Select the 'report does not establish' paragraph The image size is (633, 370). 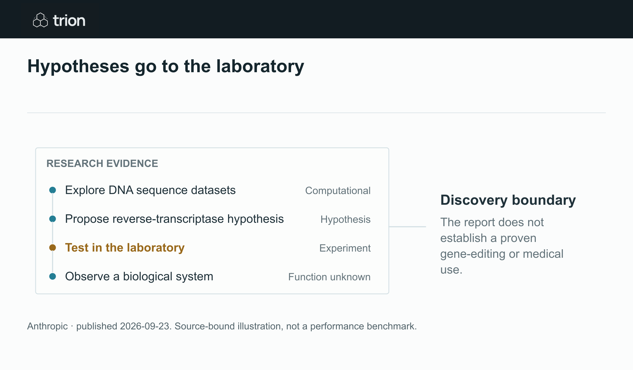coord(502,246)
